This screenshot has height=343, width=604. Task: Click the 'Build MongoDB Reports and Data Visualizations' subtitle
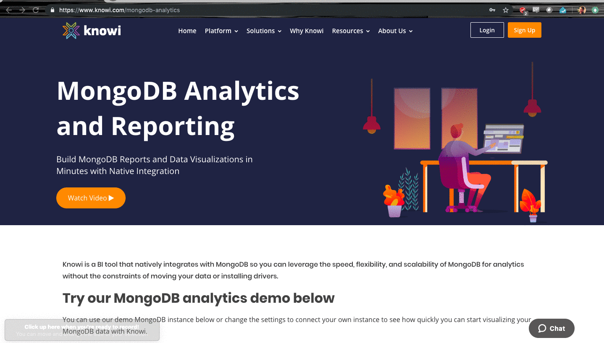point(155,165)
